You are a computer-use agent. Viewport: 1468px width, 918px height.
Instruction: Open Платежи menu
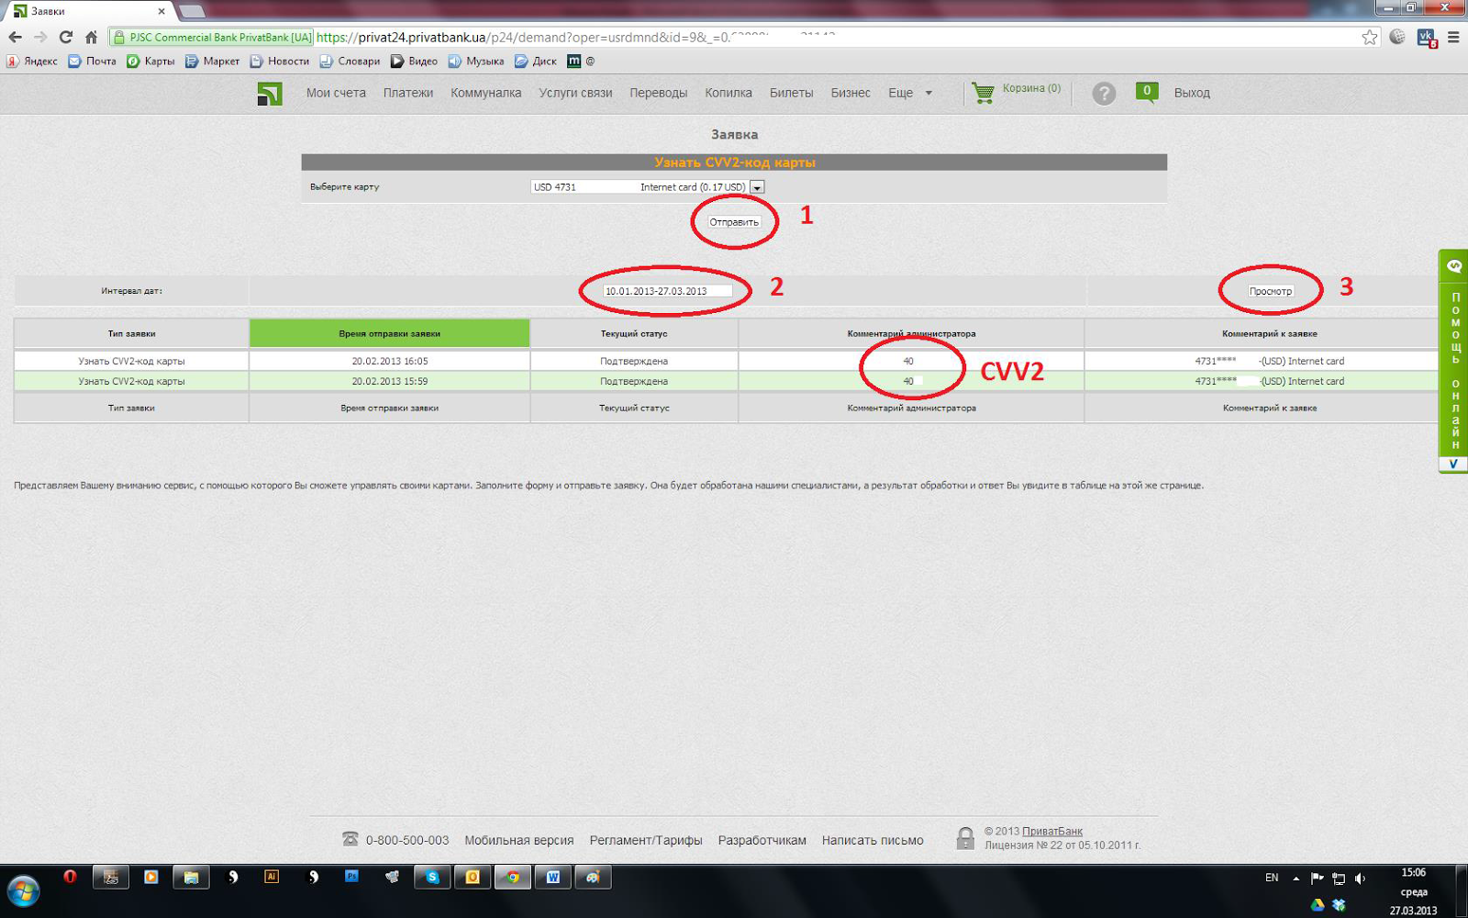408,93
